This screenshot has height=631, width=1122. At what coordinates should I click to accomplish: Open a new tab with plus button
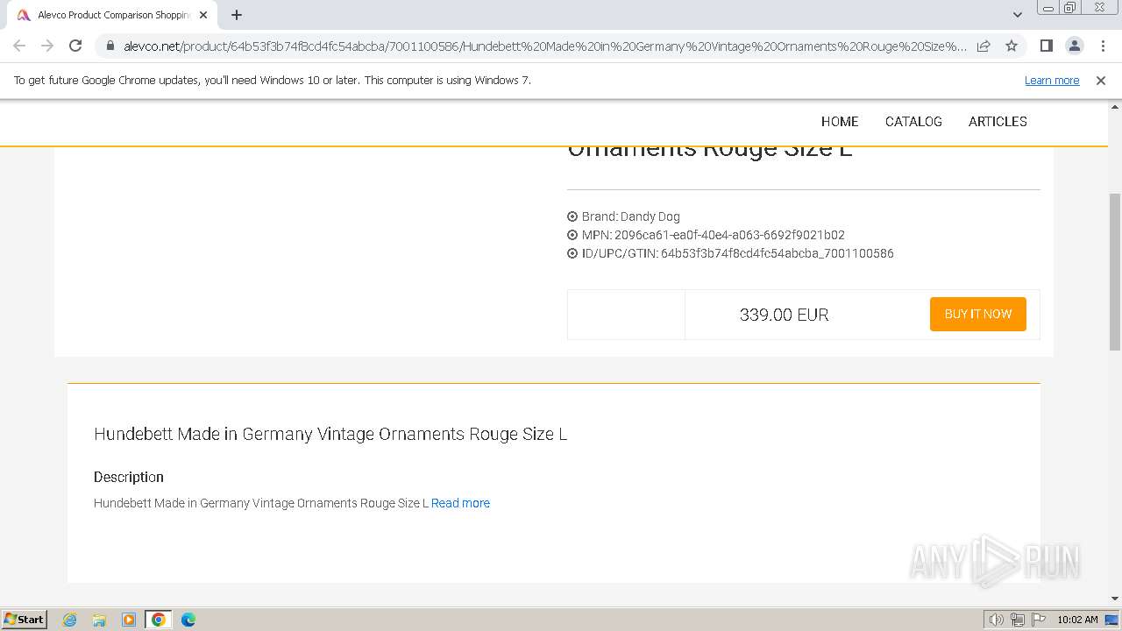tap(237, 15)
